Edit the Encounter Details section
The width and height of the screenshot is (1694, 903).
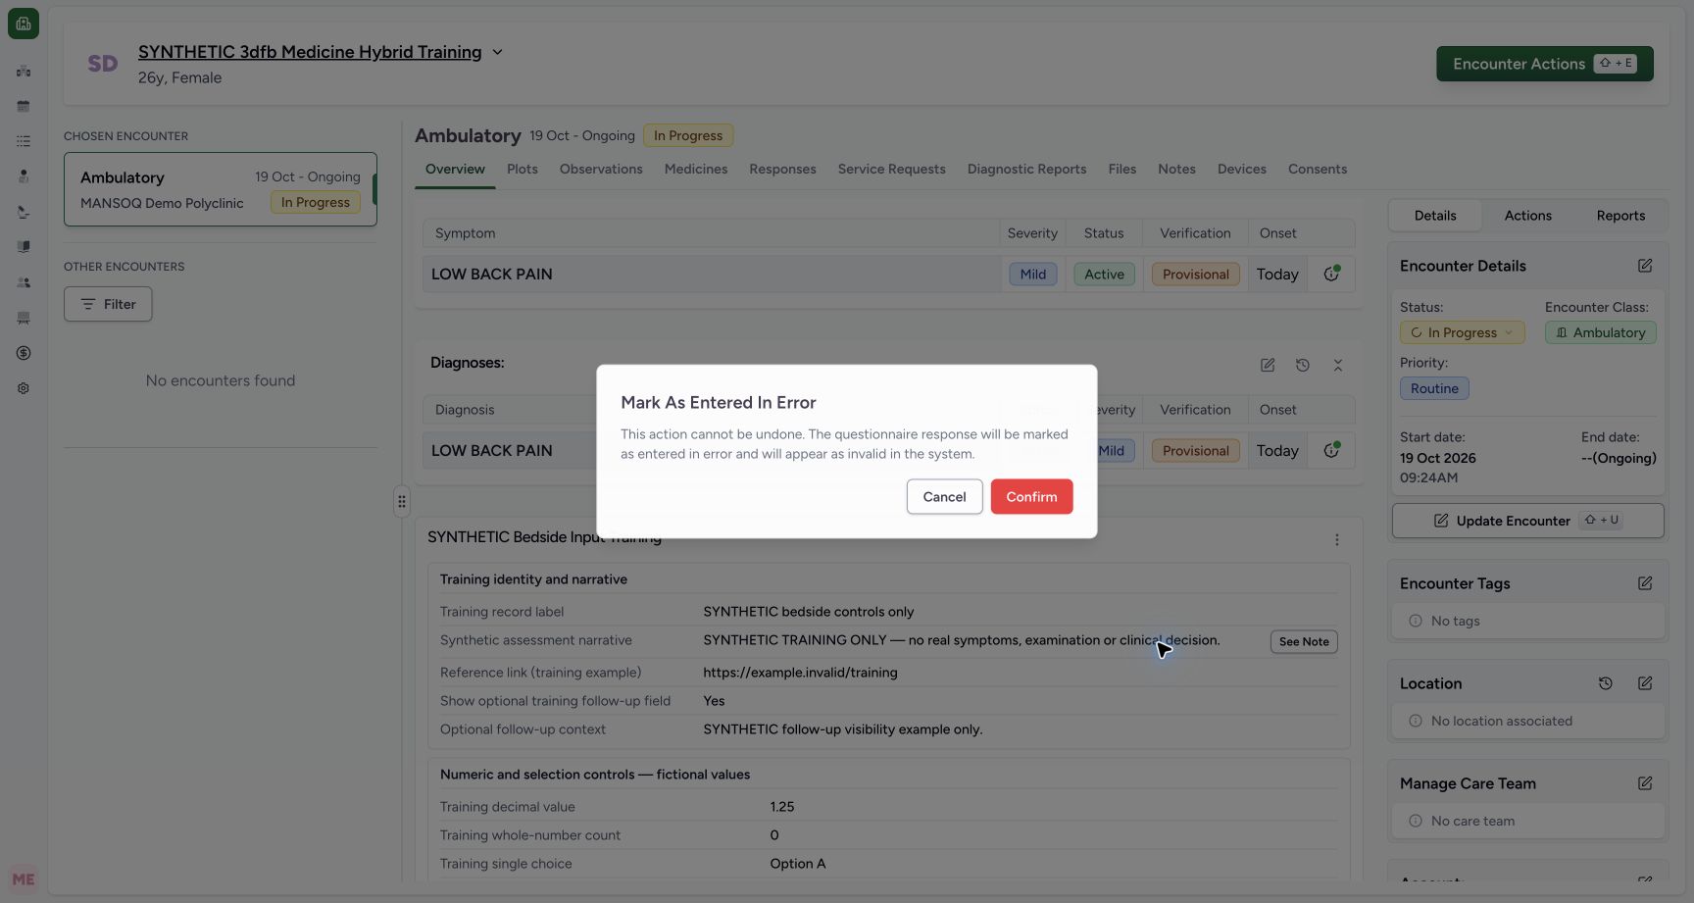point(1645,266)
